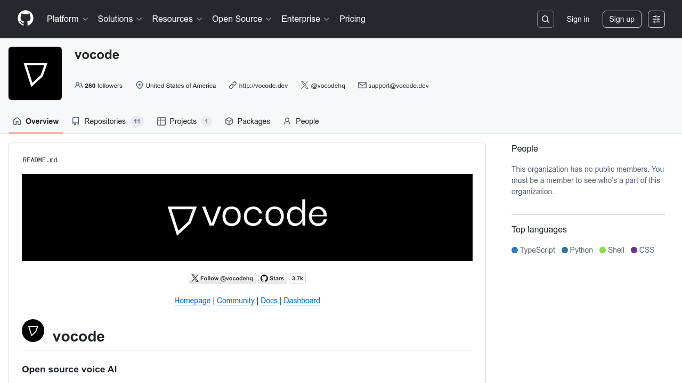Click the X icon beside @vocodehq
682x383 pixels.
point(304,85)
